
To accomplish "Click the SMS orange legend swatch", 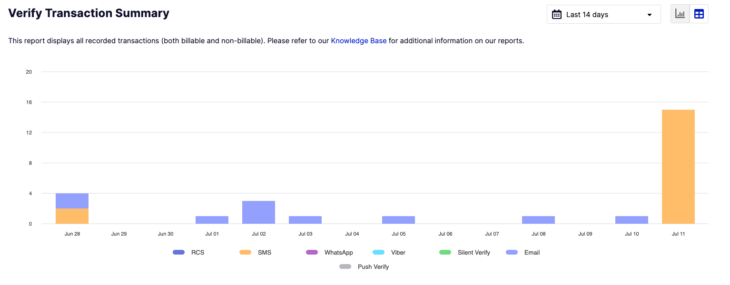I will pyautogui.click(x=245, y=253).
